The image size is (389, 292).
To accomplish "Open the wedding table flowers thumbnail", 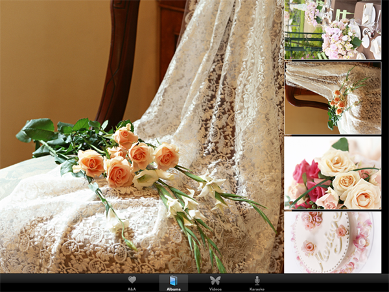I will 333,30.
